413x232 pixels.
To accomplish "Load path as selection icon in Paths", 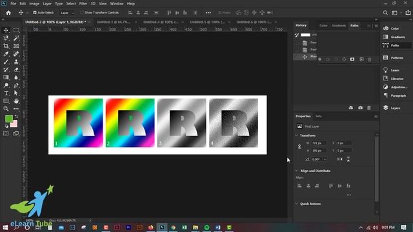I will [336, 59].
